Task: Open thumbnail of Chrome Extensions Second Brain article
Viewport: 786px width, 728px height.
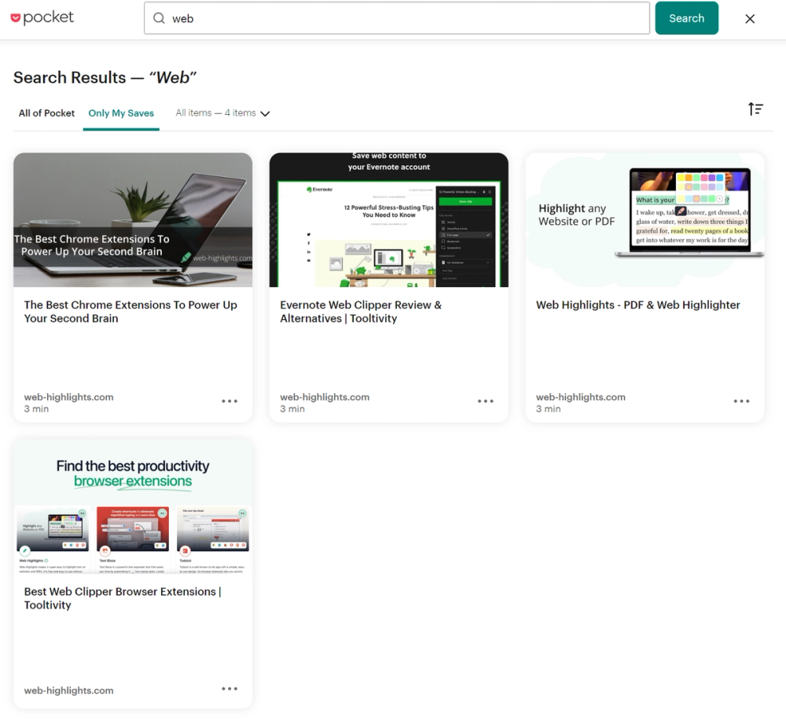Action: point(133,220)
